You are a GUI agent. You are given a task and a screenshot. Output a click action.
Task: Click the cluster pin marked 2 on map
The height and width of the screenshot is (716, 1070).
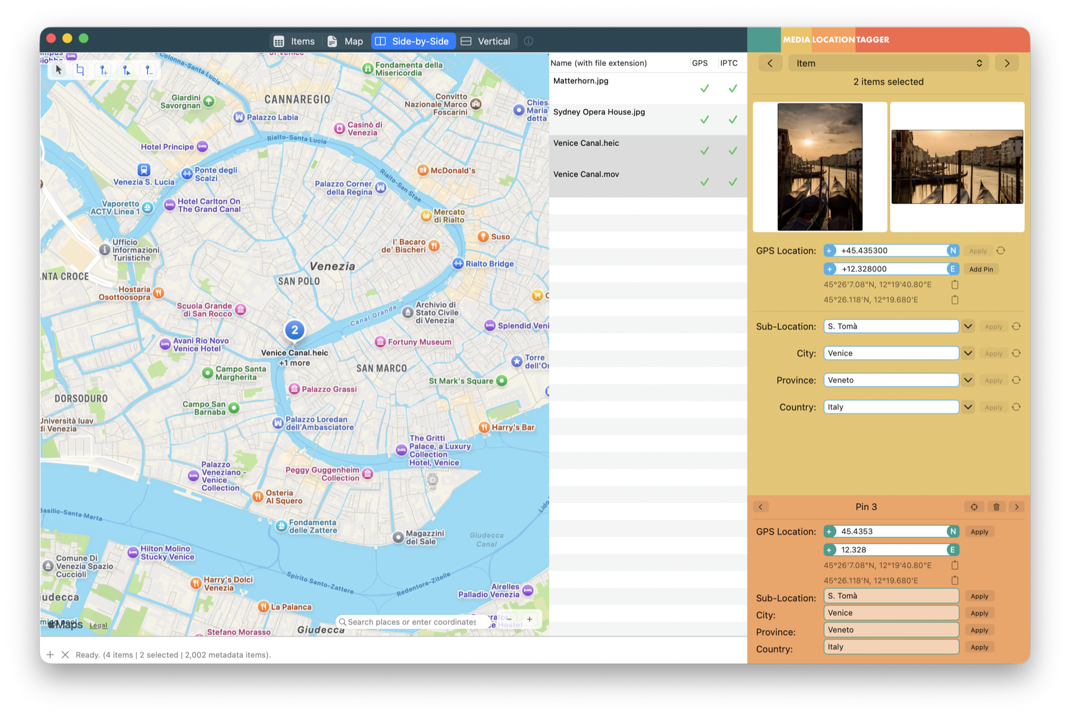point(295,330)
